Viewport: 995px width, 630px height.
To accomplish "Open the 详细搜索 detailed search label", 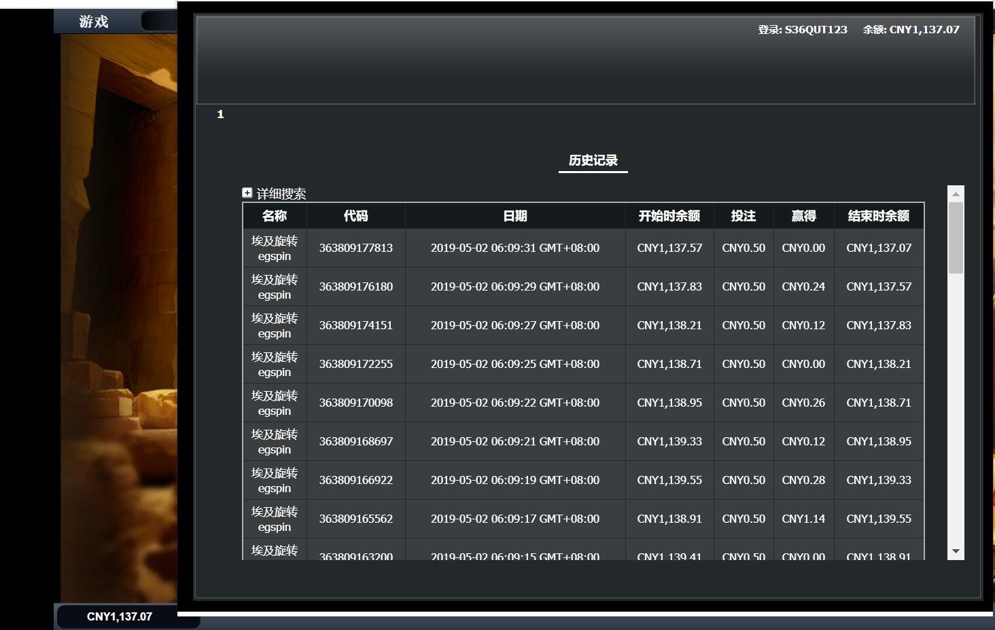I will tap(281, 193).
